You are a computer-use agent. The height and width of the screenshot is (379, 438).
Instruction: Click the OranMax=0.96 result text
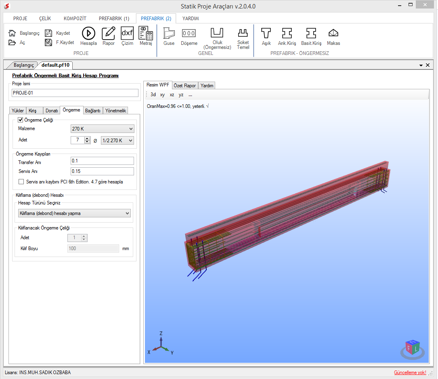tap(178, 106)
